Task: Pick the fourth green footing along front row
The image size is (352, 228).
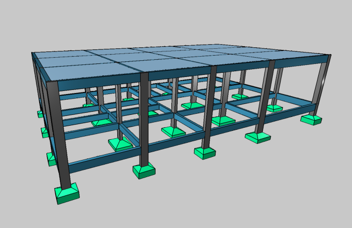Action: point(258,137)
